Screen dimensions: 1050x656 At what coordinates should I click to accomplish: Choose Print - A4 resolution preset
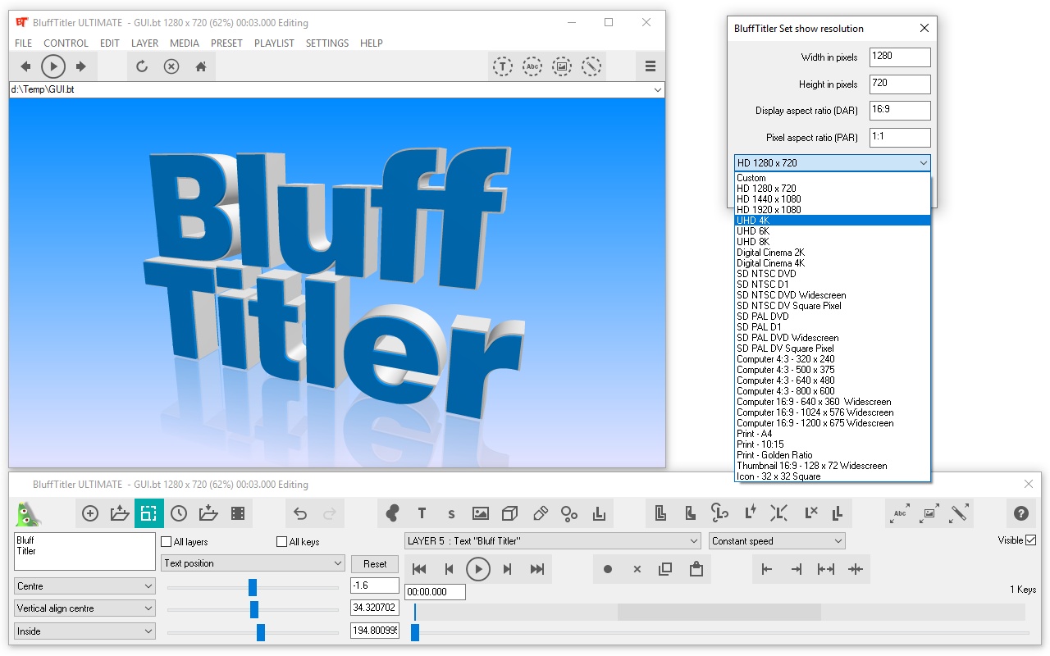(833, 434)
